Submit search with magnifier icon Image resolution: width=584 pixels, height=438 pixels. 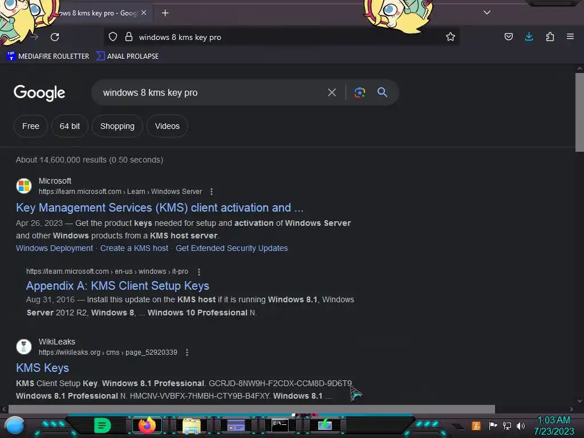coord(382,92)
